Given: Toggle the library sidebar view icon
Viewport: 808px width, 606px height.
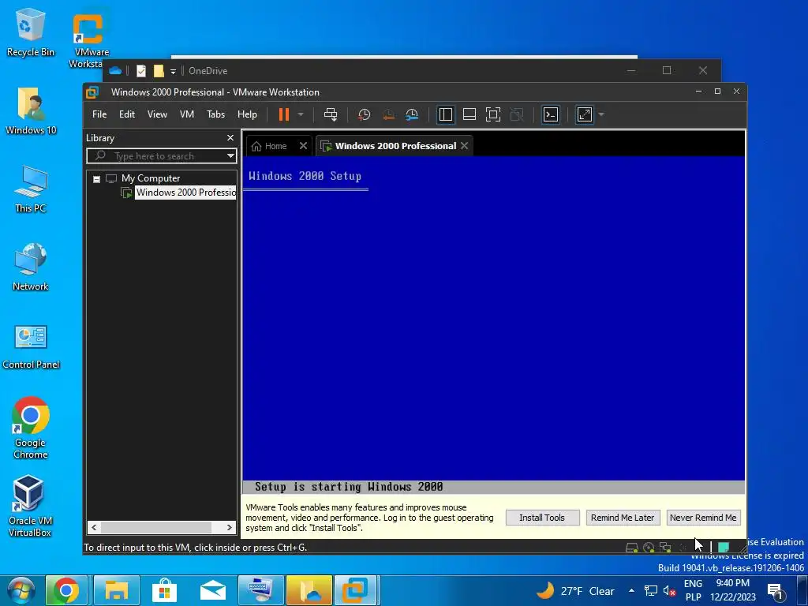Looking at the screenshot, I should pos(446,114).
